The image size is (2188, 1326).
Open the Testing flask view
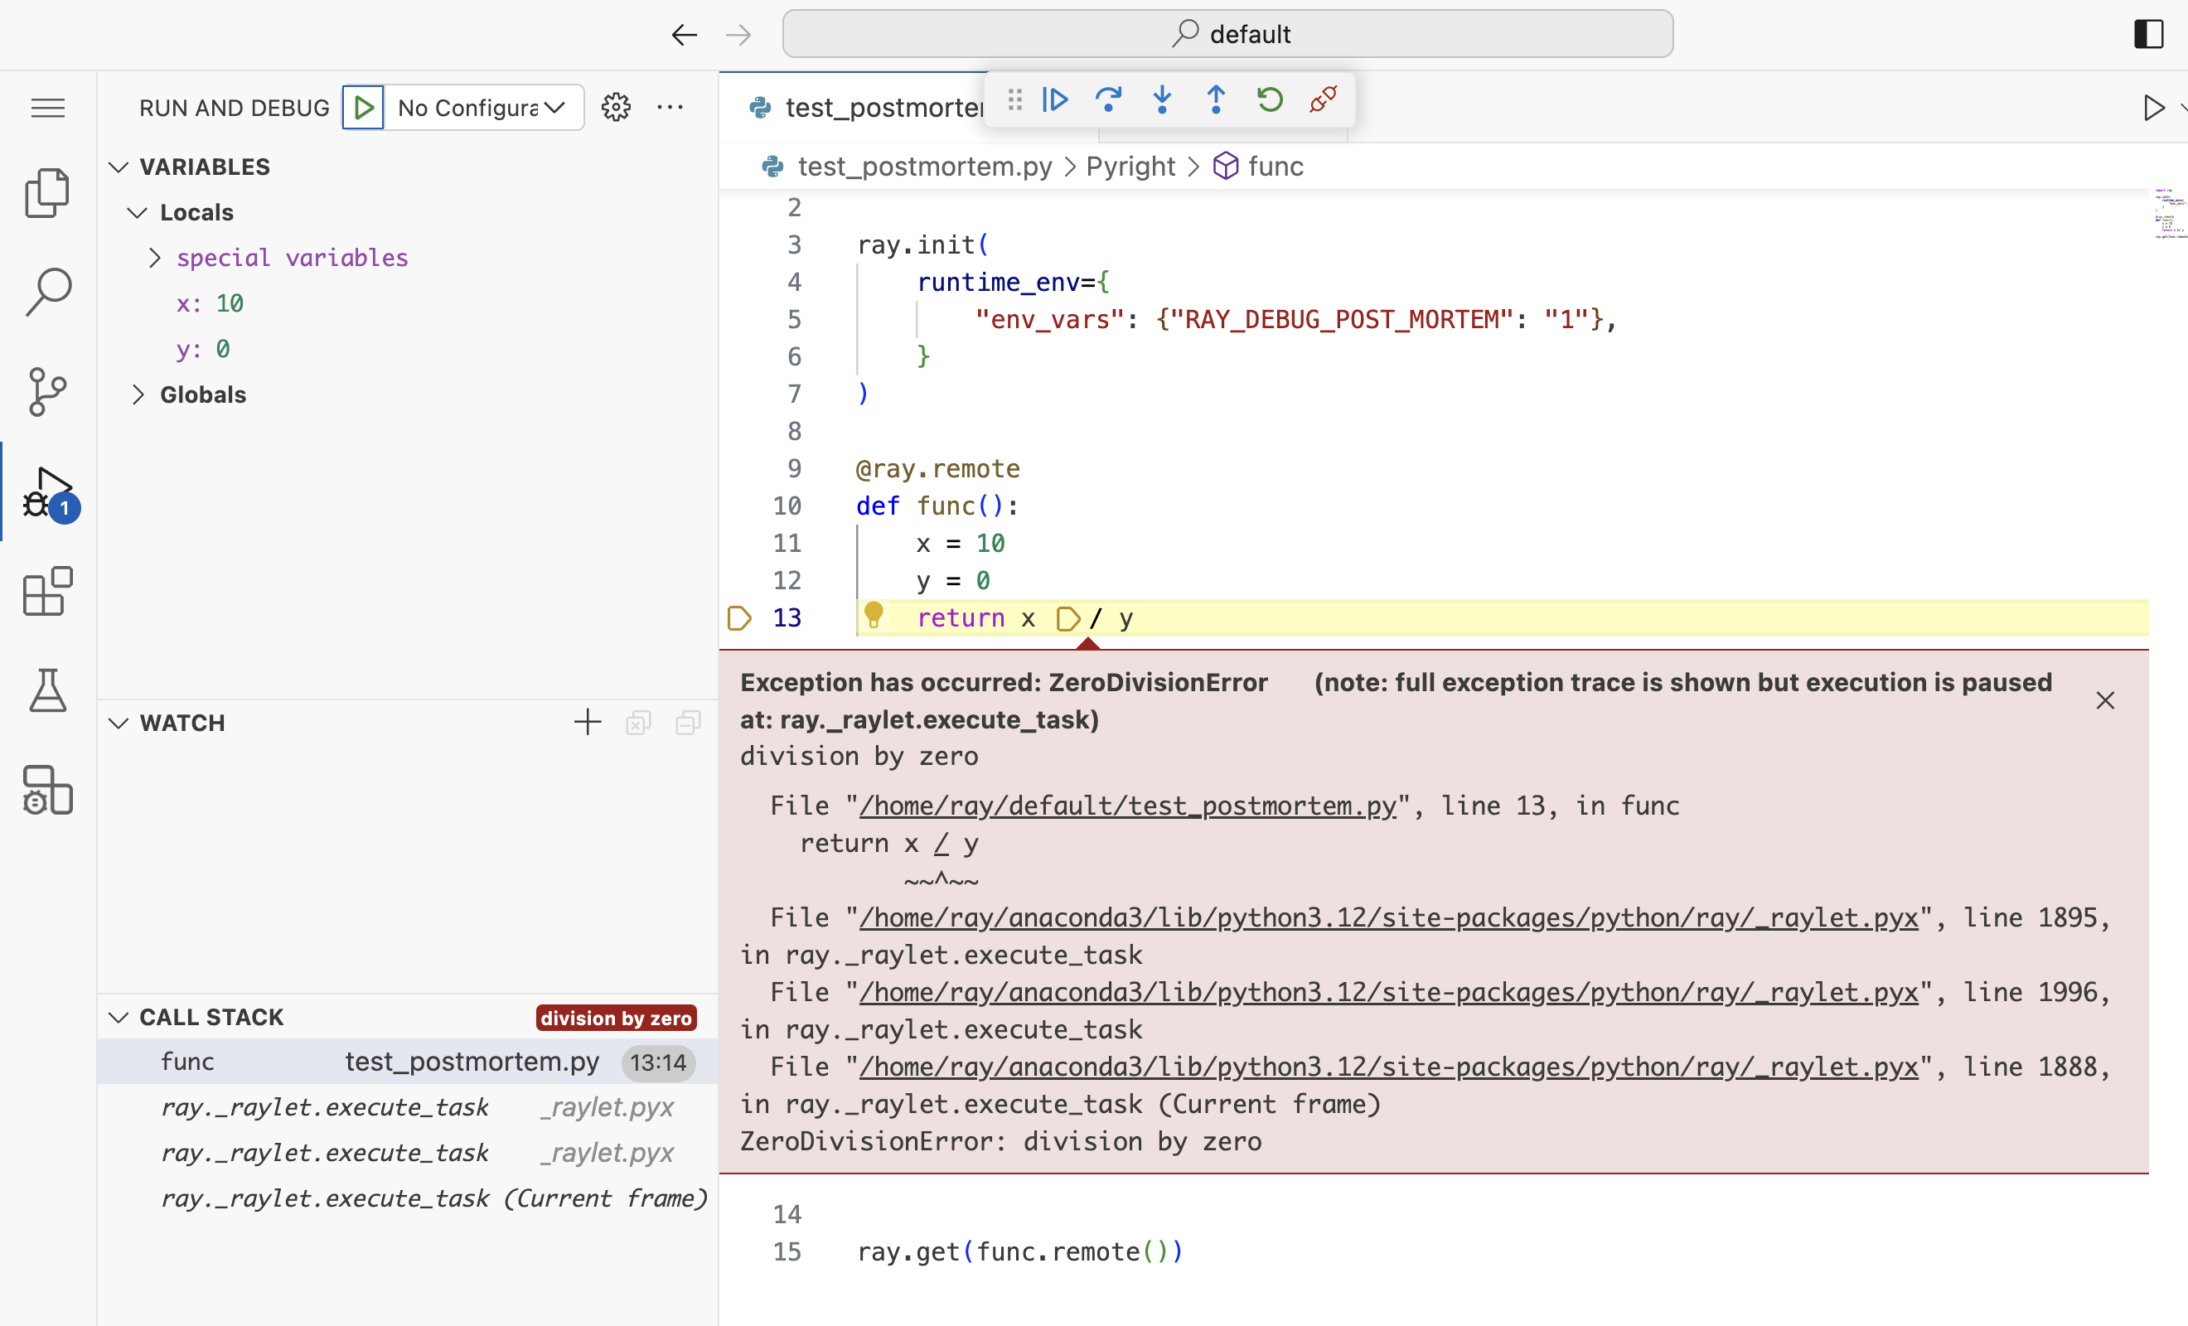tap(48, 690)
